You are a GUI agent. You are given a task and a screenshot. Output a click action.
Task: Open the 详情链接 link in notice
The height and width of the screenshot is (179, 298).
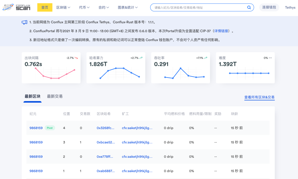[221, 31]
